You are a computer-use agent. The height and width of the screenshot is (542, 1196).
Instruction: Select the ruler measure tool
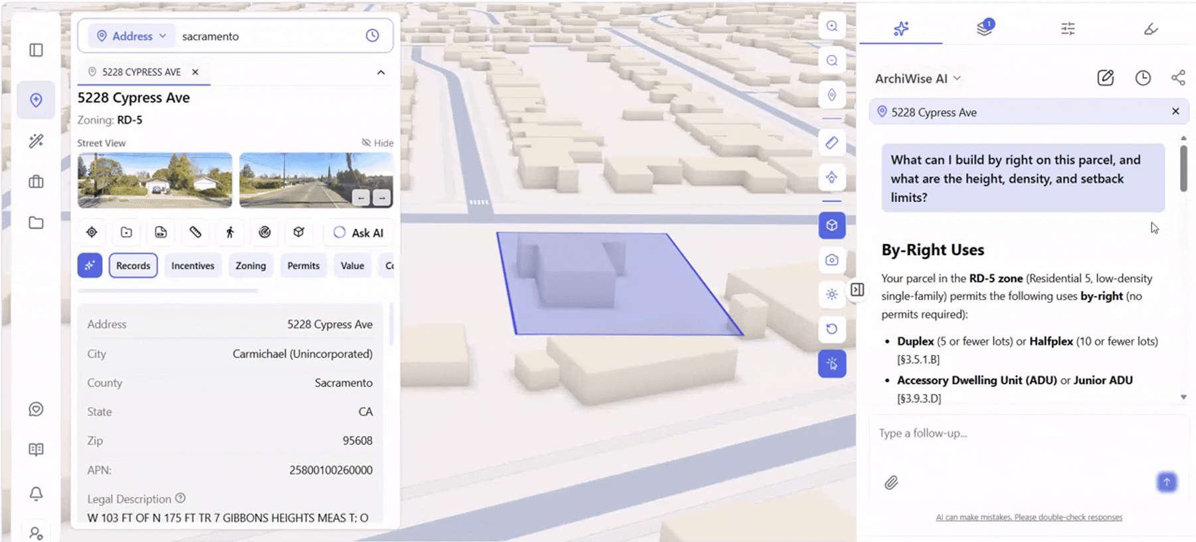pos(832,143)
